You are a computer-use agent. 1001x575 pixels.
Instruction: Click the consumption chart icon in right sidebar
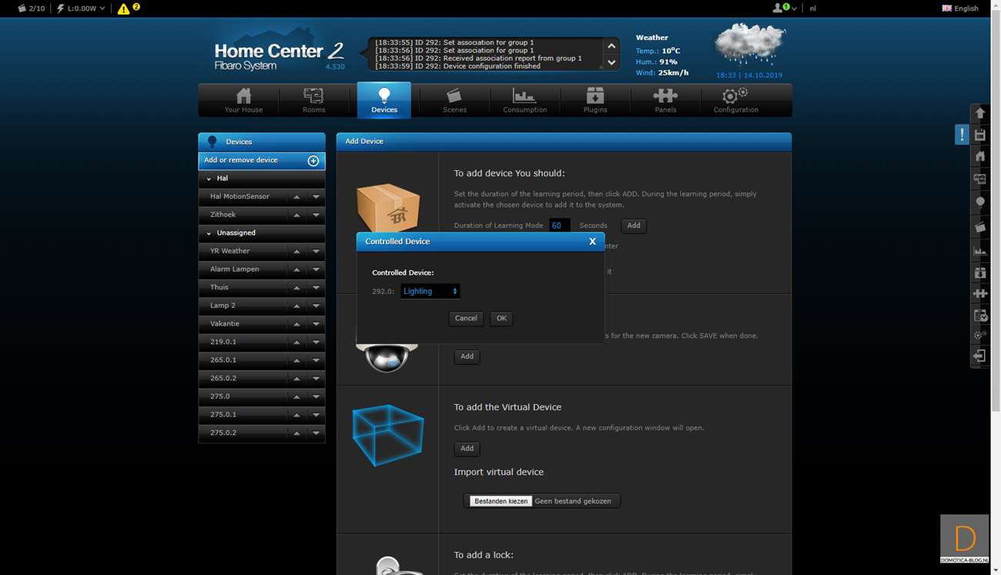coord(980,250)
